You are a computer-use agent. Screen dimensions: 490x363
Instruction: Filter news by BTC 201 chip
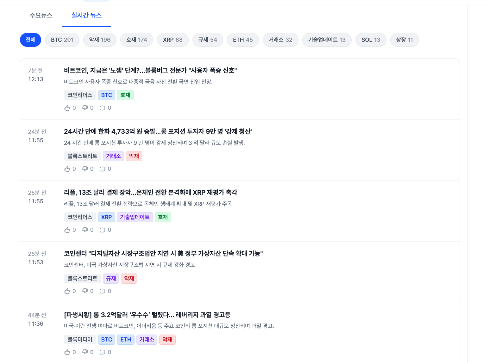point(62,40)
